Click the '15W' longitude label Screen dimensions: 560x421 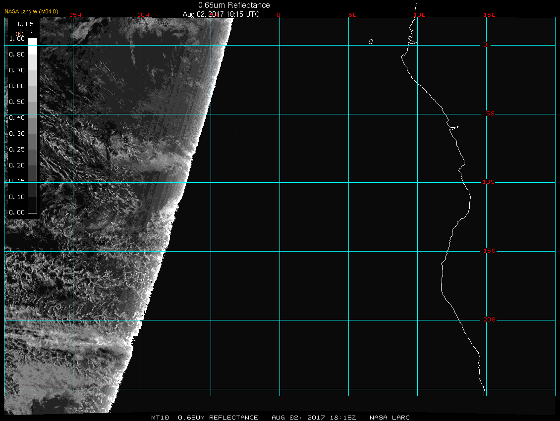click(x=75, y=15)
